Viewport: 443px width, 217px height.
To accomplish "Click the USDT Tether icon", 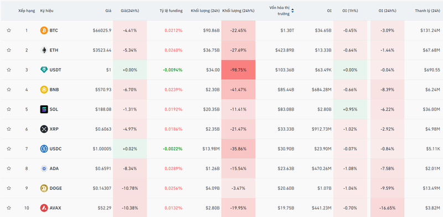I will point(44,70).
